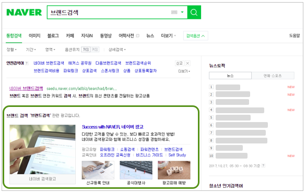The height and width of the screenshot is (193, 306).
Task: Expand the 상세검색 dropdown
Action: 117,50
